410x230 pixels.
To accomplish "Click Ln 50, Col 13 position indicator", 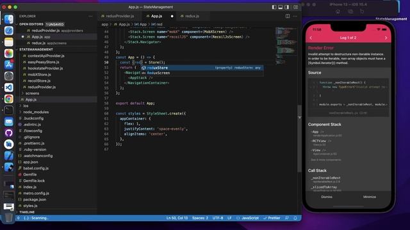I will (177, 218).
